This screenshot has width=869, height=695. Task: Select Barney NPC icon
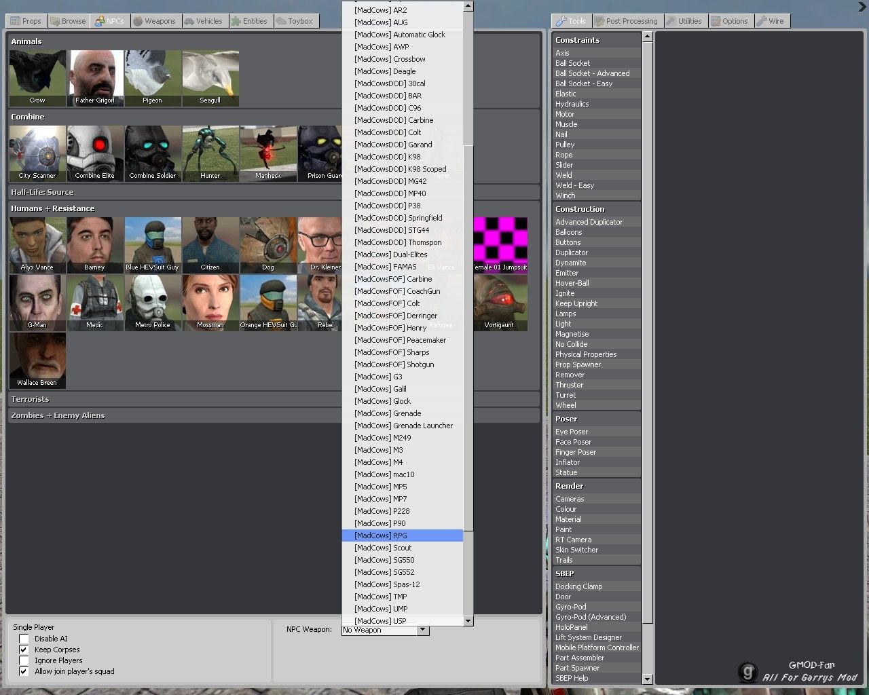(95, 245)
